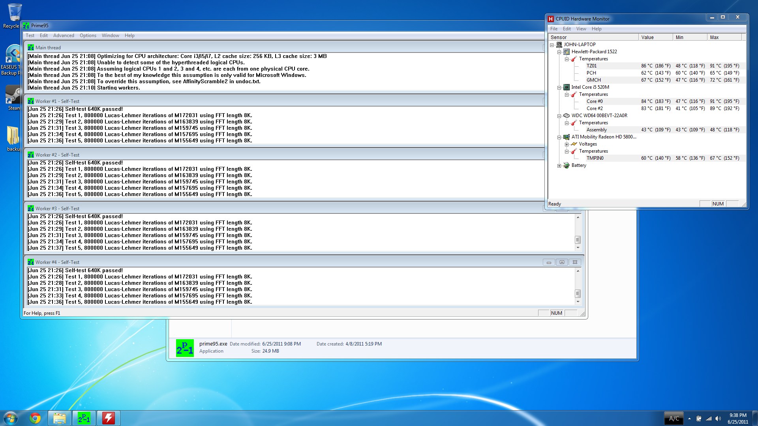
Task: Click the Max column header
Action: pos(724,37)
